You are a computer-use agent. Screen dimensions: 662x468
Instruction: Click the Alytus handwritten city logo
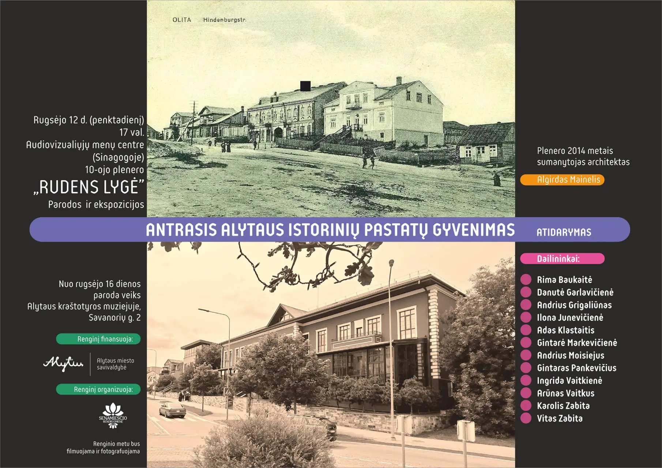click(x=63, y=364)
